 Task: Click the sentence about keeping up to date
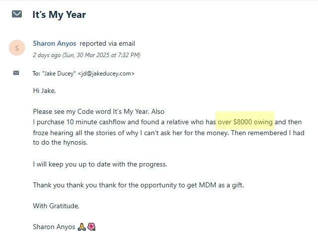click(100, 164)
